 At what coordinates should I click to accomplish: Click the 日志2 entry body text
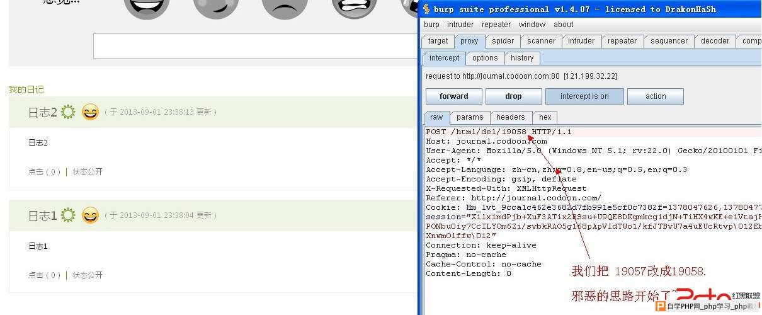pos(38,143)
